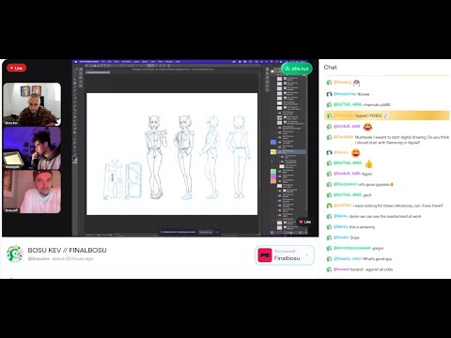Click the fire emoji after Let's gooo

coord(392,184)
